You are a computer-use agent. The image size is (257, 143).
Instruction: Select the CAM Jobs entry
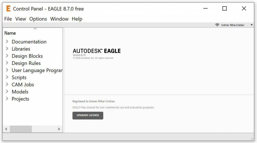click(x=23, y=85)
